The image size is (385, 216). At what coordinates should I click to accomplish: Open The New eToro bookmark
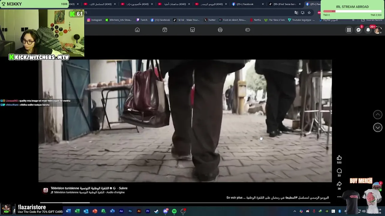coord(274,20)
